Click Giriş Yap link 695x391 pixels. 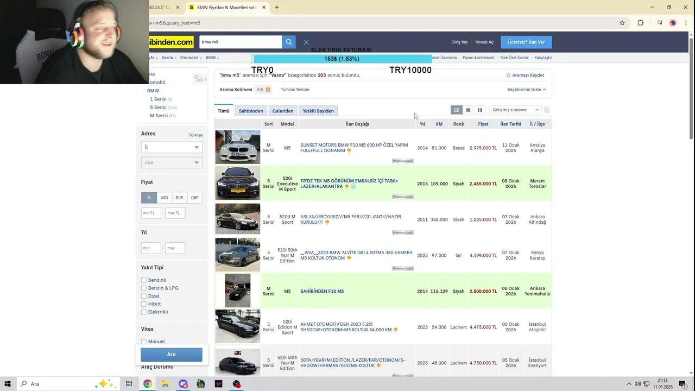pos(459,42)
